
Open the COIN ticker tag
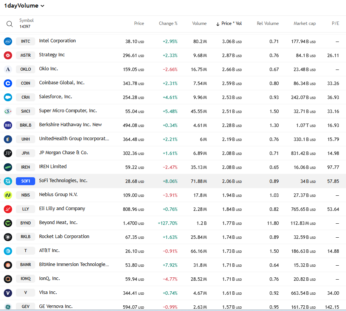(26, 84)
